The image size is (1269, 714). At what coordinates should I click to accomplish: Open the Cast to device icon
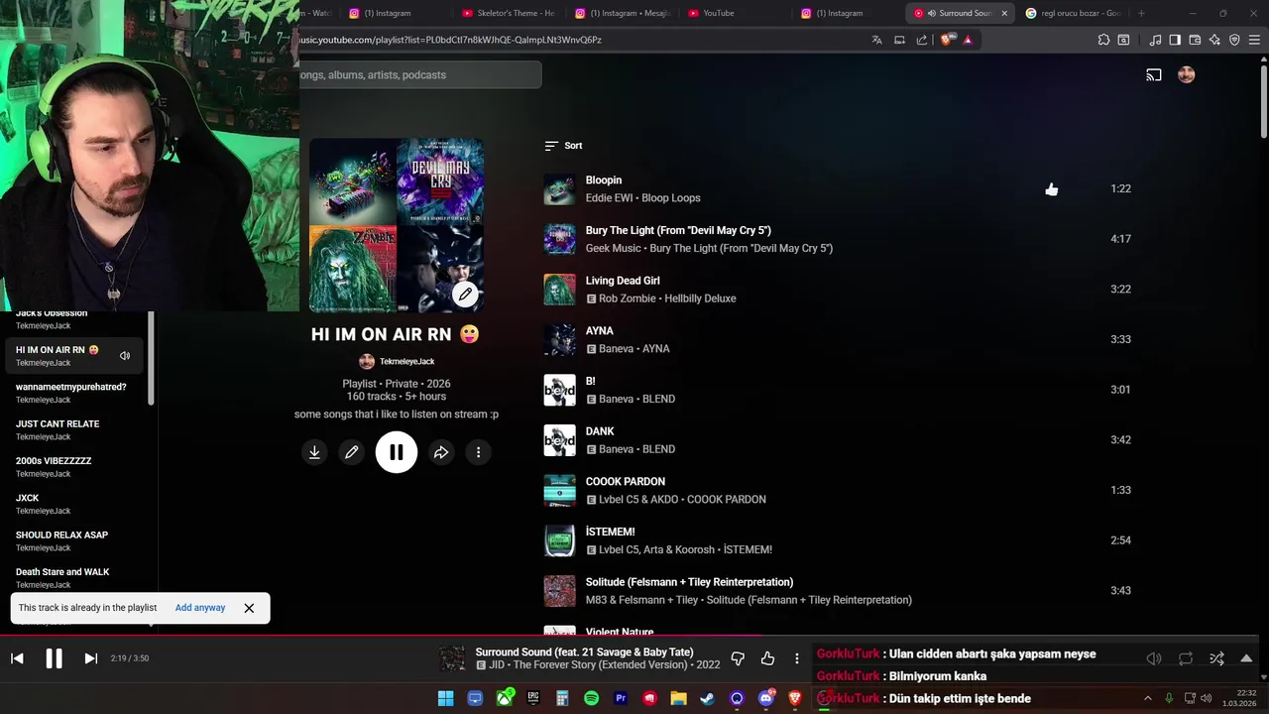(1154, 74)
